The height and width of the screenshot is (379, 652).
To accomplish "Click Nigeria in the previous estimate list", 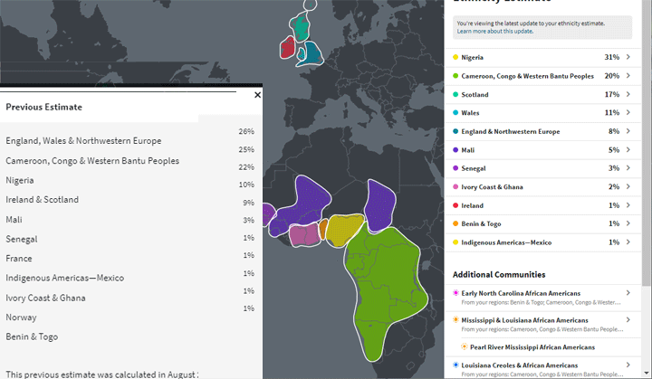I will click(20, 180).
